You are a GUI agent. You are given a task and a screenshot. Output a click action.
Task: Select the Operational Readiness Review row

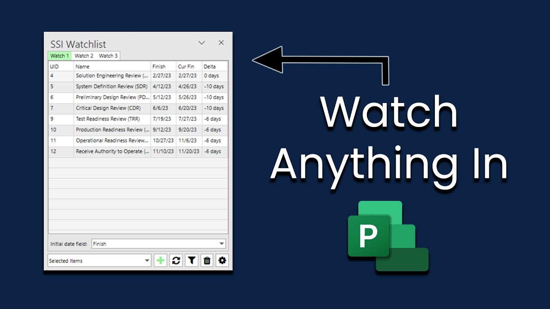pyautogui.click(x=138, y=141)
